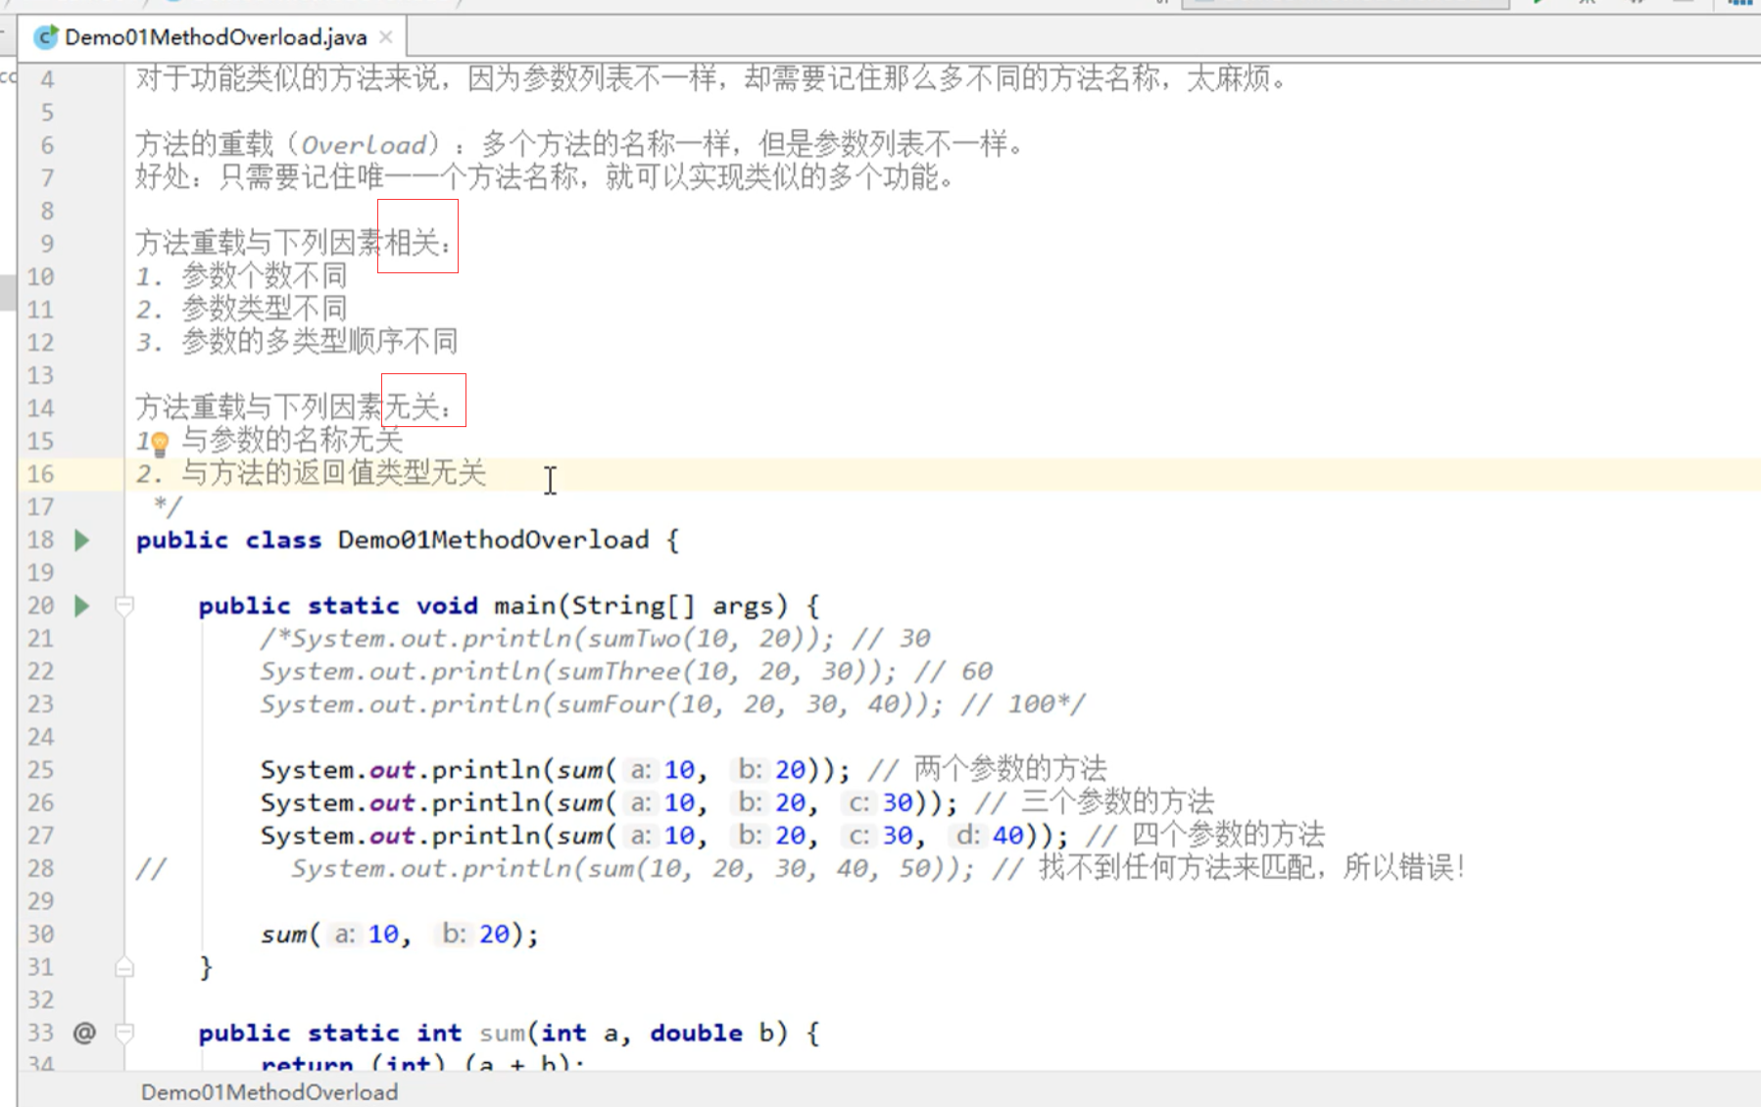Viewport: 1761px width, 1107px height.
Task: Click the line comment slashes starting line 28
Action: [x=151, y=868]
